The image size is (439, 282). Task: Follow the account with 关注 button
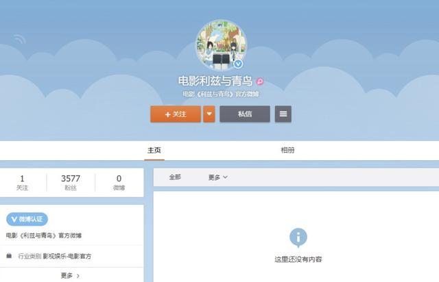(176, 114)
